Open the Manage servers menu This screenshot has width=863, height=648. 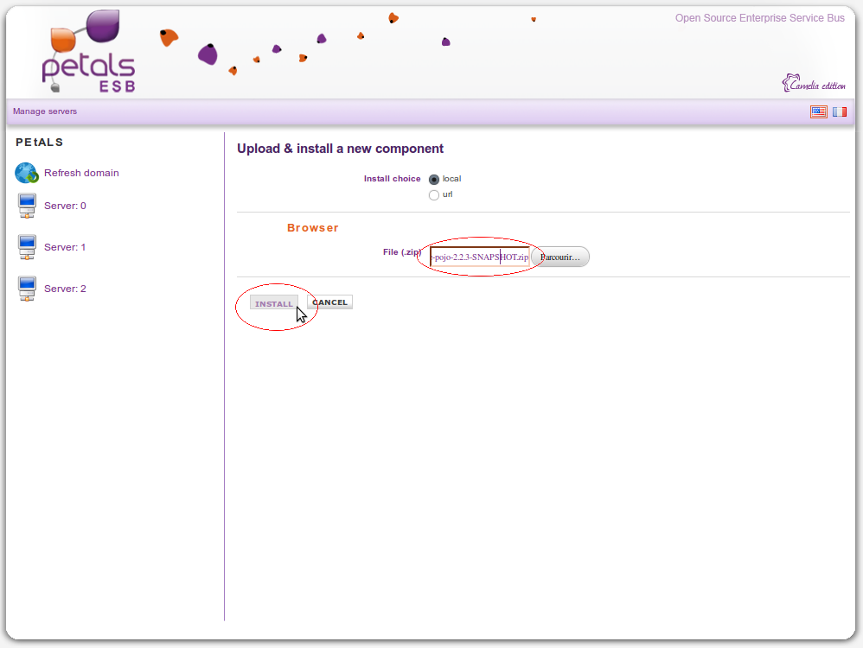(x=45, y=111)
